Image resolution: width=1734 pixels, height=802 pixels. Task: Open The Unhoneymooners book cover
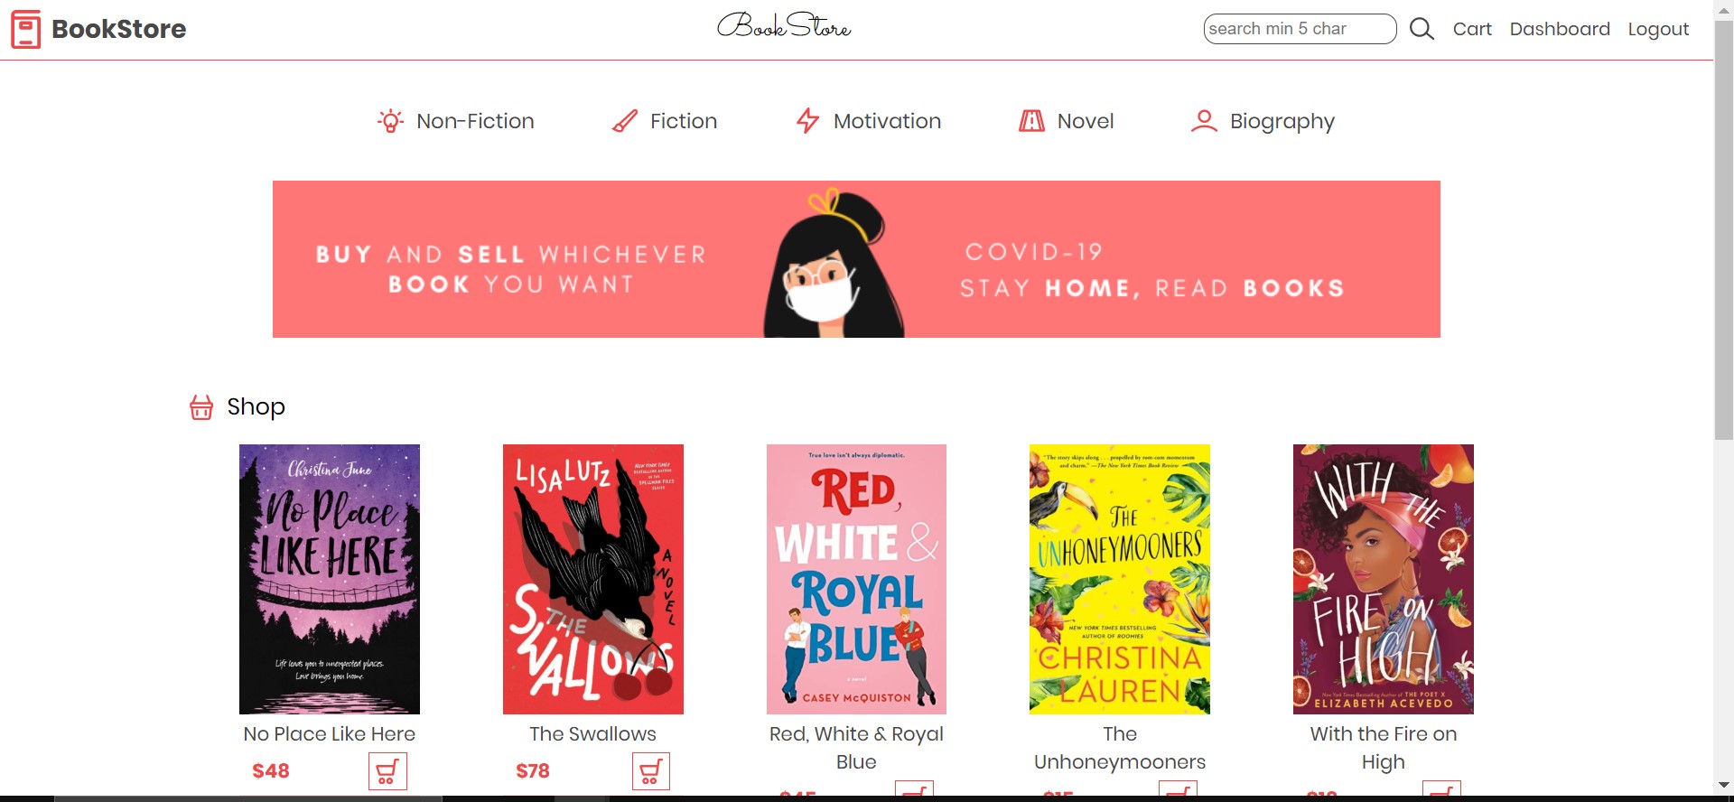pyautogui.click(x=1120, y=579)
